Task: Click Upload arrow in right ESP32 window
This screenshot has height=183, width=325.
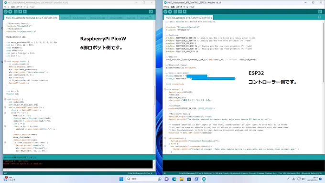Action: 170,11
